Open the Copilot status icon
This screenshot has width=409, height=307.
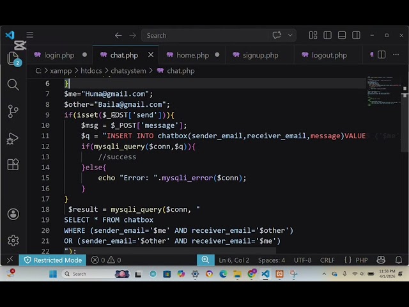(x=381, y=260)
